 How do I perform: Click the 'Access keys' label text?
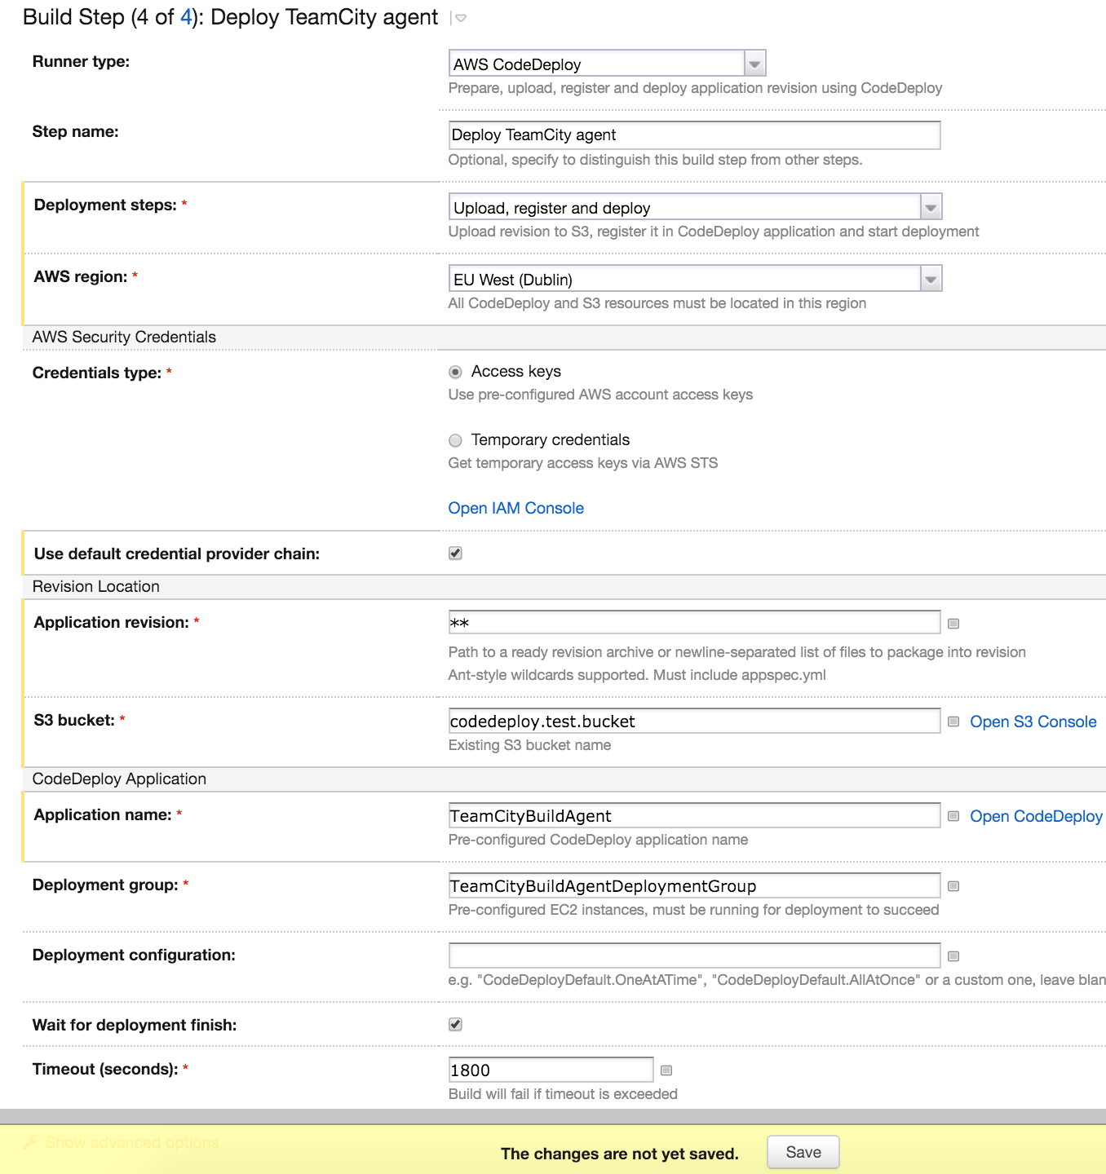(516, 371)
